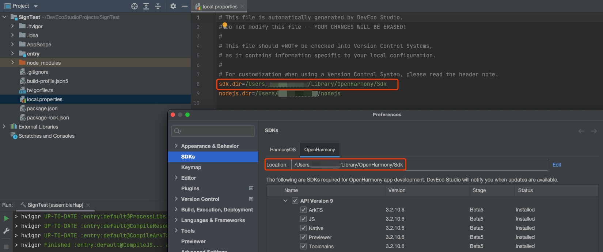
Task: Toggle ArkTS SDK checkbox
Action: [303, 210]
